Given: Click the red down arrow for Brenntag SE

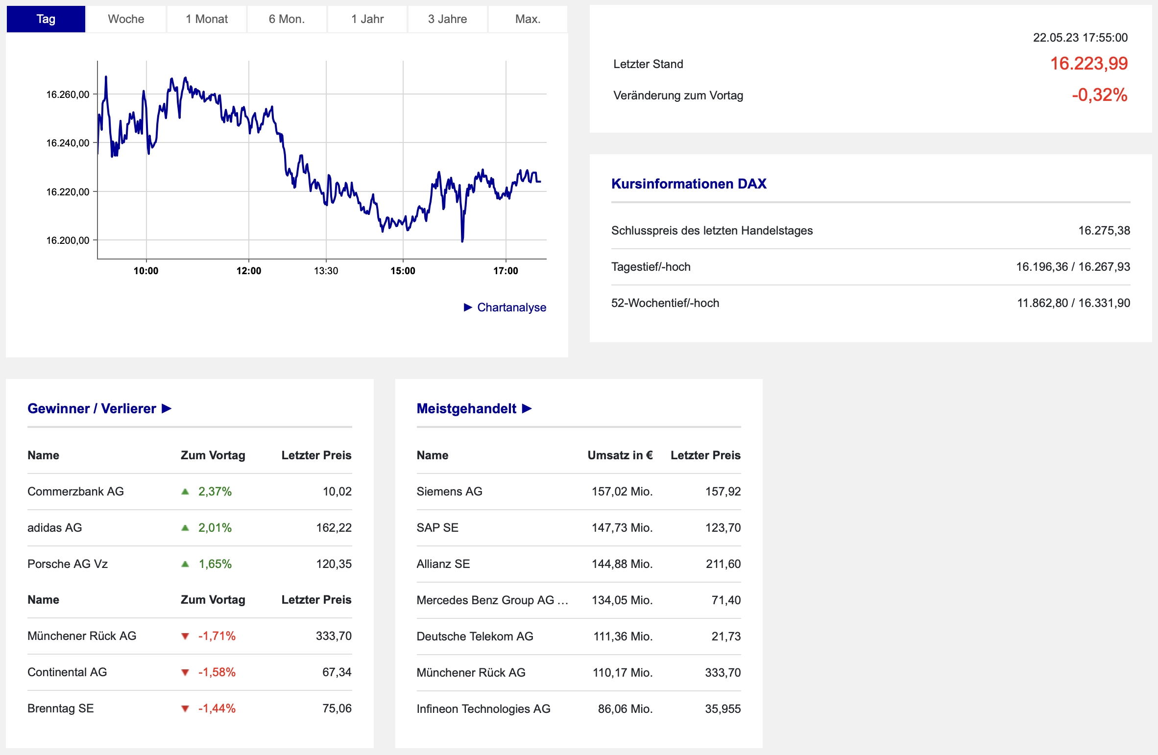Looking at the screenshot, I should click(185, 708).
